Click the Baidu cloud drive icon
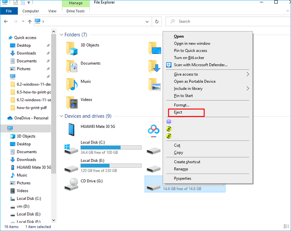The image size is (291, 231). pyautogui.click(x=153, y=129)
